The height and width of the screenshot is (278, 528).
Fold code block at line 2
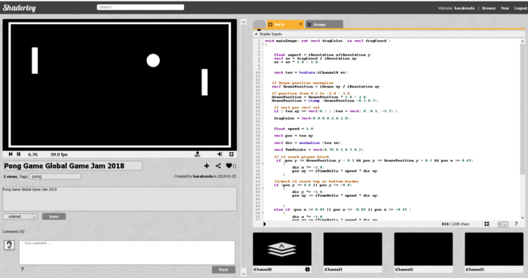tap(262, 44)
